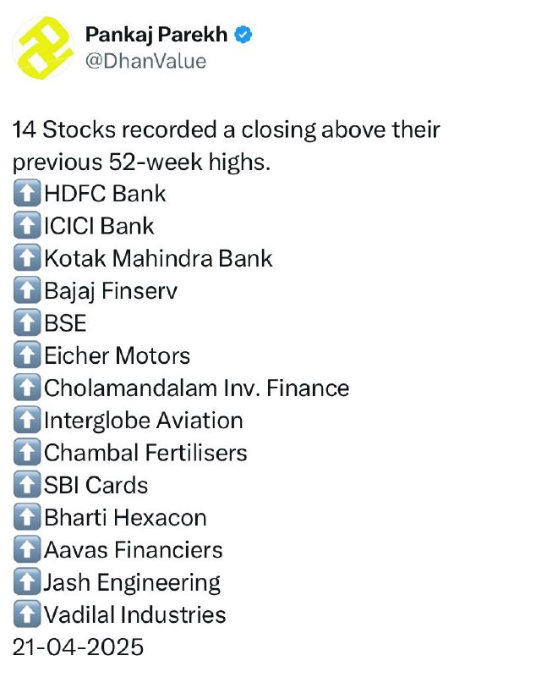Select the Jash Engineering text line
This screenshot has height=677, width=547.
click(x=132, y=583)
